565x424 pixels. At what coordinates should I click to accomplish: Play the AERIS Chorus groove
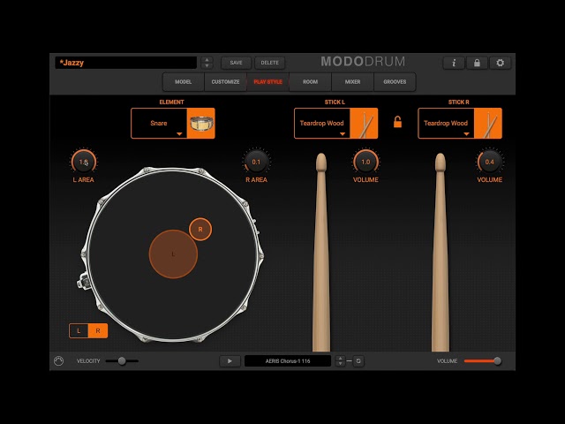point(230,361)
